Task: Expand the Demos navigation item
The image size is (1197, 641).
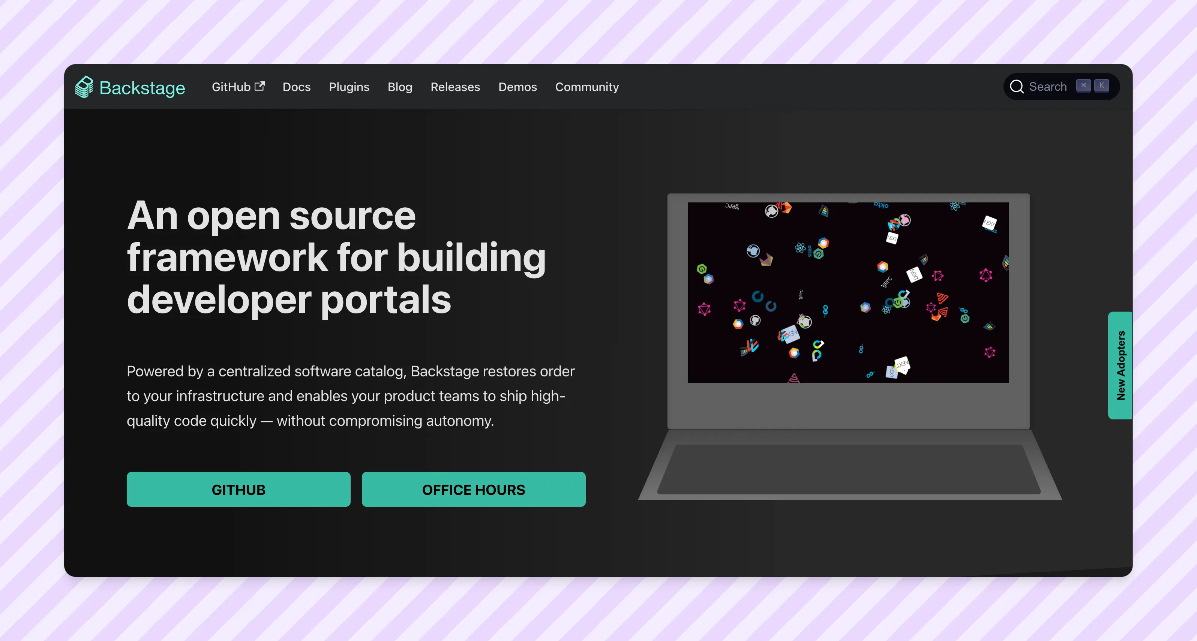Action: point(518,87)
